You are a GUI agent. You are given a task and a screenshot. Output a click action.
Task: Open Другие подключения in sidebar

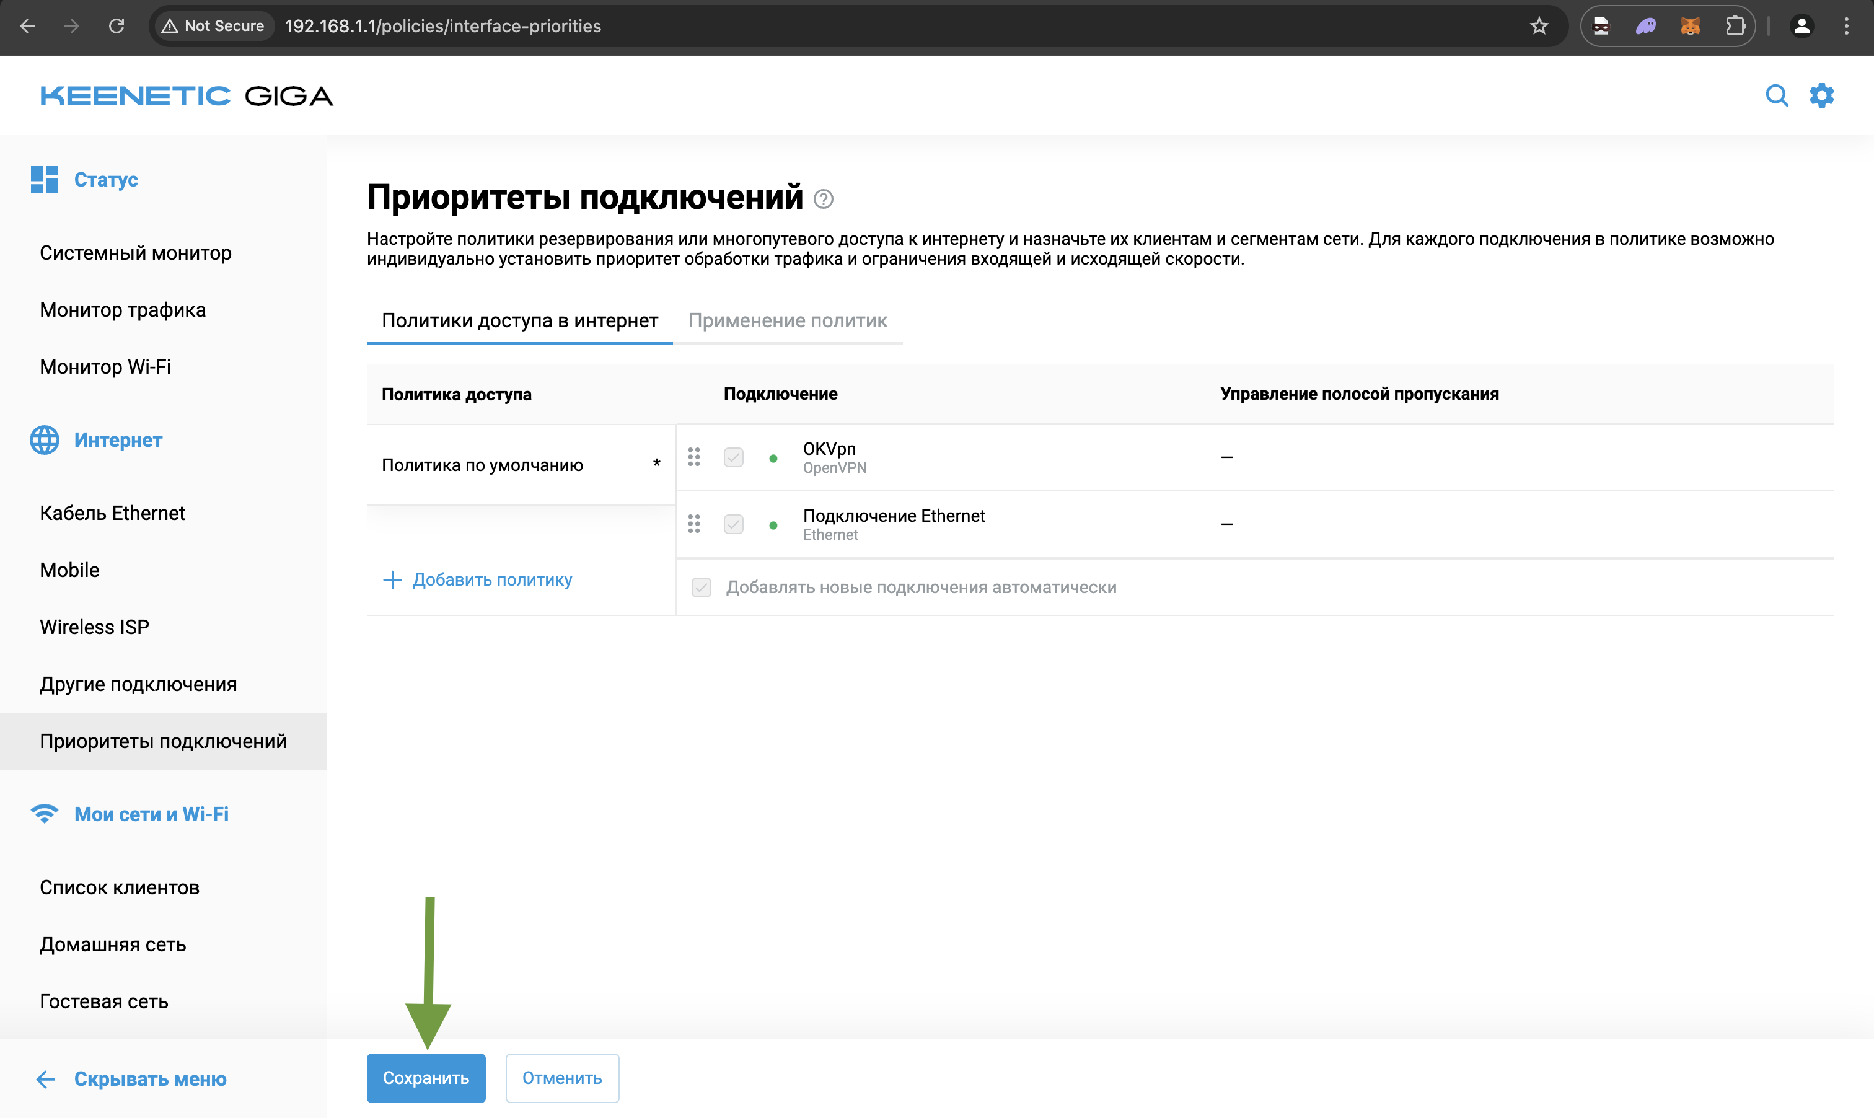[x=139, y=684]
